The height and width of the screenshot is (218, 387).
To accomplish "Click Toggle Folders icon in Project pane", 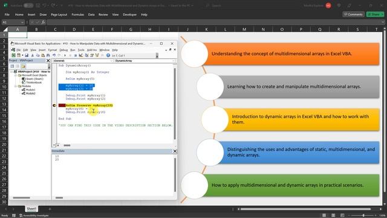I will [x=23, y=66].
